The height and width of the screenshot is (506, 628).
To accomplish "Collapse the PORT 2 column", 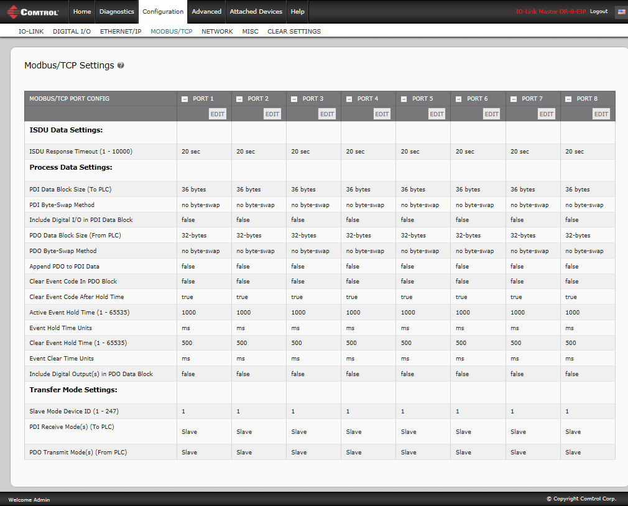I will [x=239, y=99].
